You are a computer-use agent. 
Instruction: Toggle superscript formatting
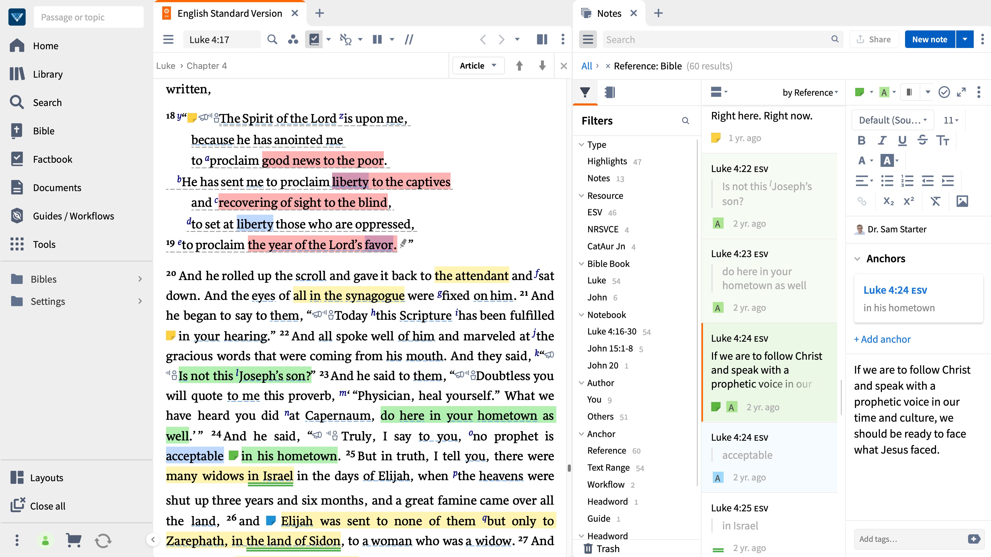(909, 201)
